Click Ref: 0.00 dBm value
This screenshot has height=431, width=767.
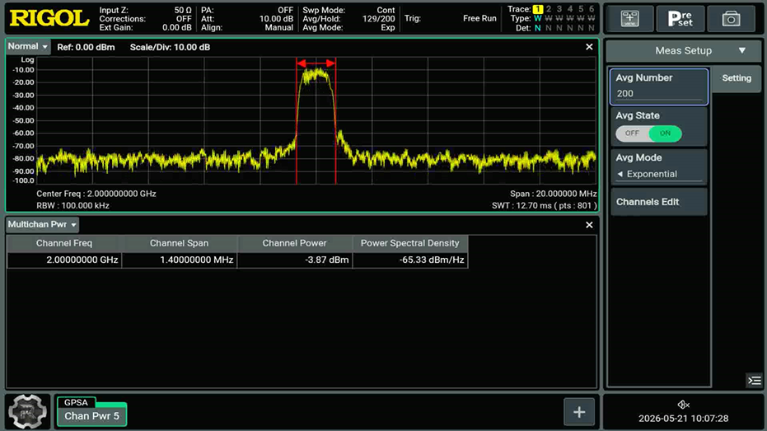tap(86, 48)
